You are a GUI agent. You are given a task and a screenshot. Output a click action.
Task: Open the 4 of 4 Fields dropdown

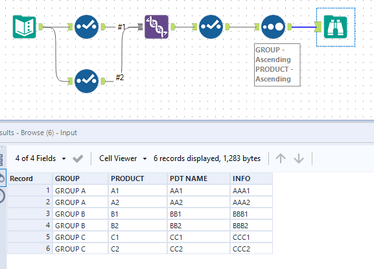41,158
